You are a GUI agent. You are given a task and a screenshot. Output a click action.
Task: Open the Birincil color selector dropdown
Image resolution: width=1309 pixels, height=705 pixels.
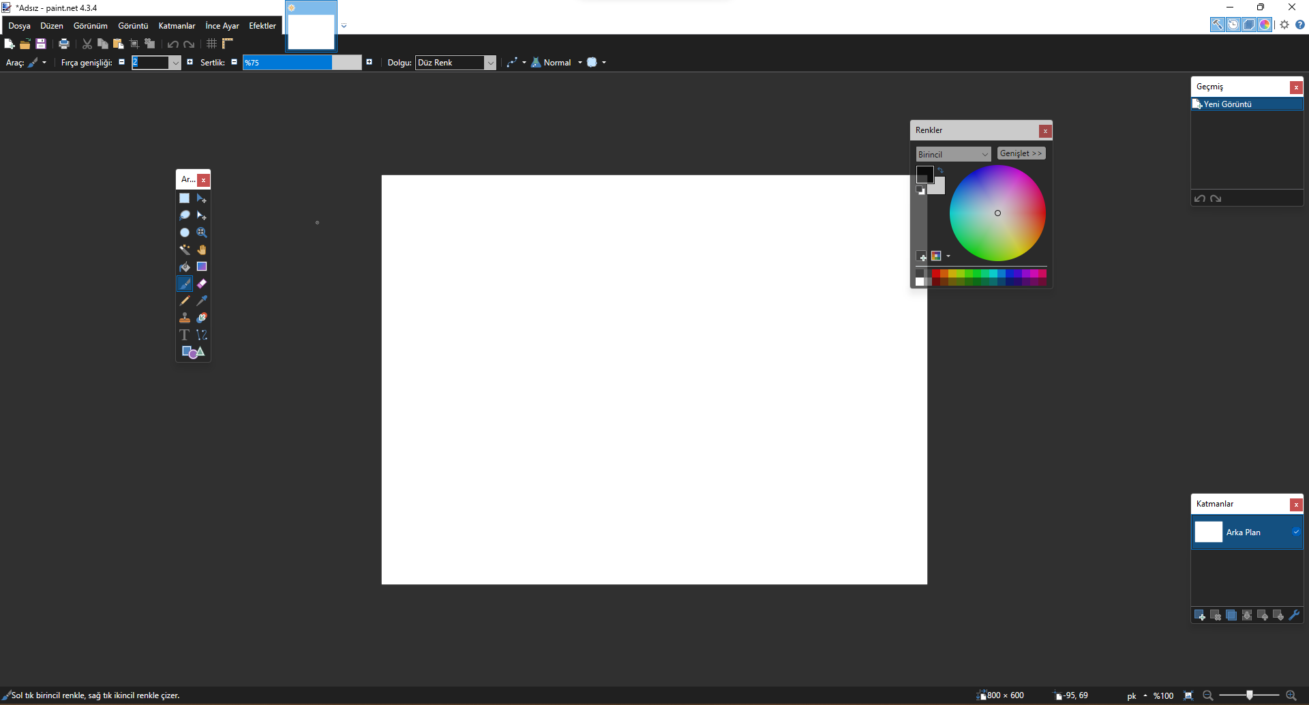[x=953, y=154]
